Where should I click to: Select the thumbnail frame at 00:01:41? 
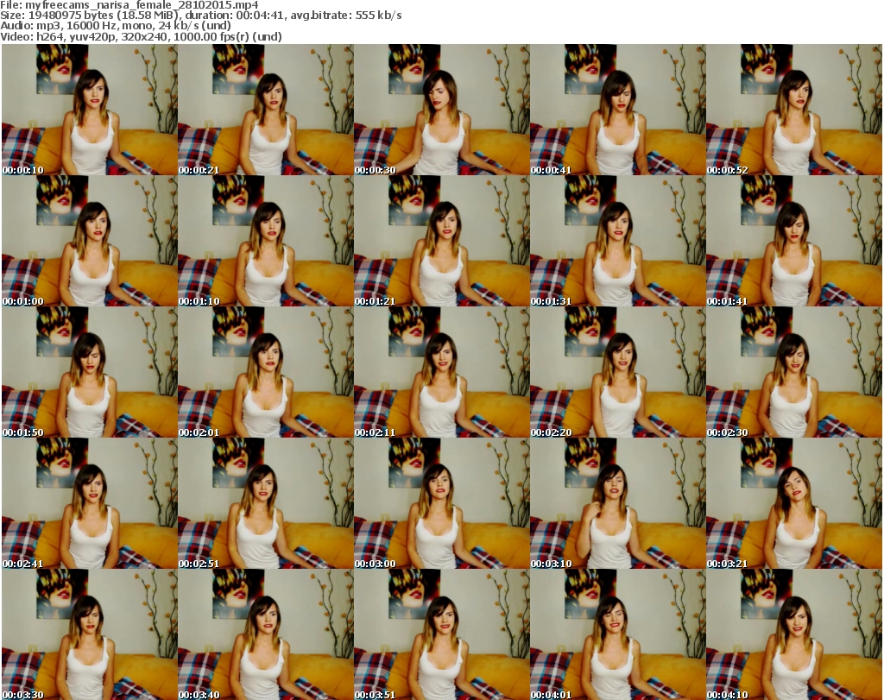point(794,241)
